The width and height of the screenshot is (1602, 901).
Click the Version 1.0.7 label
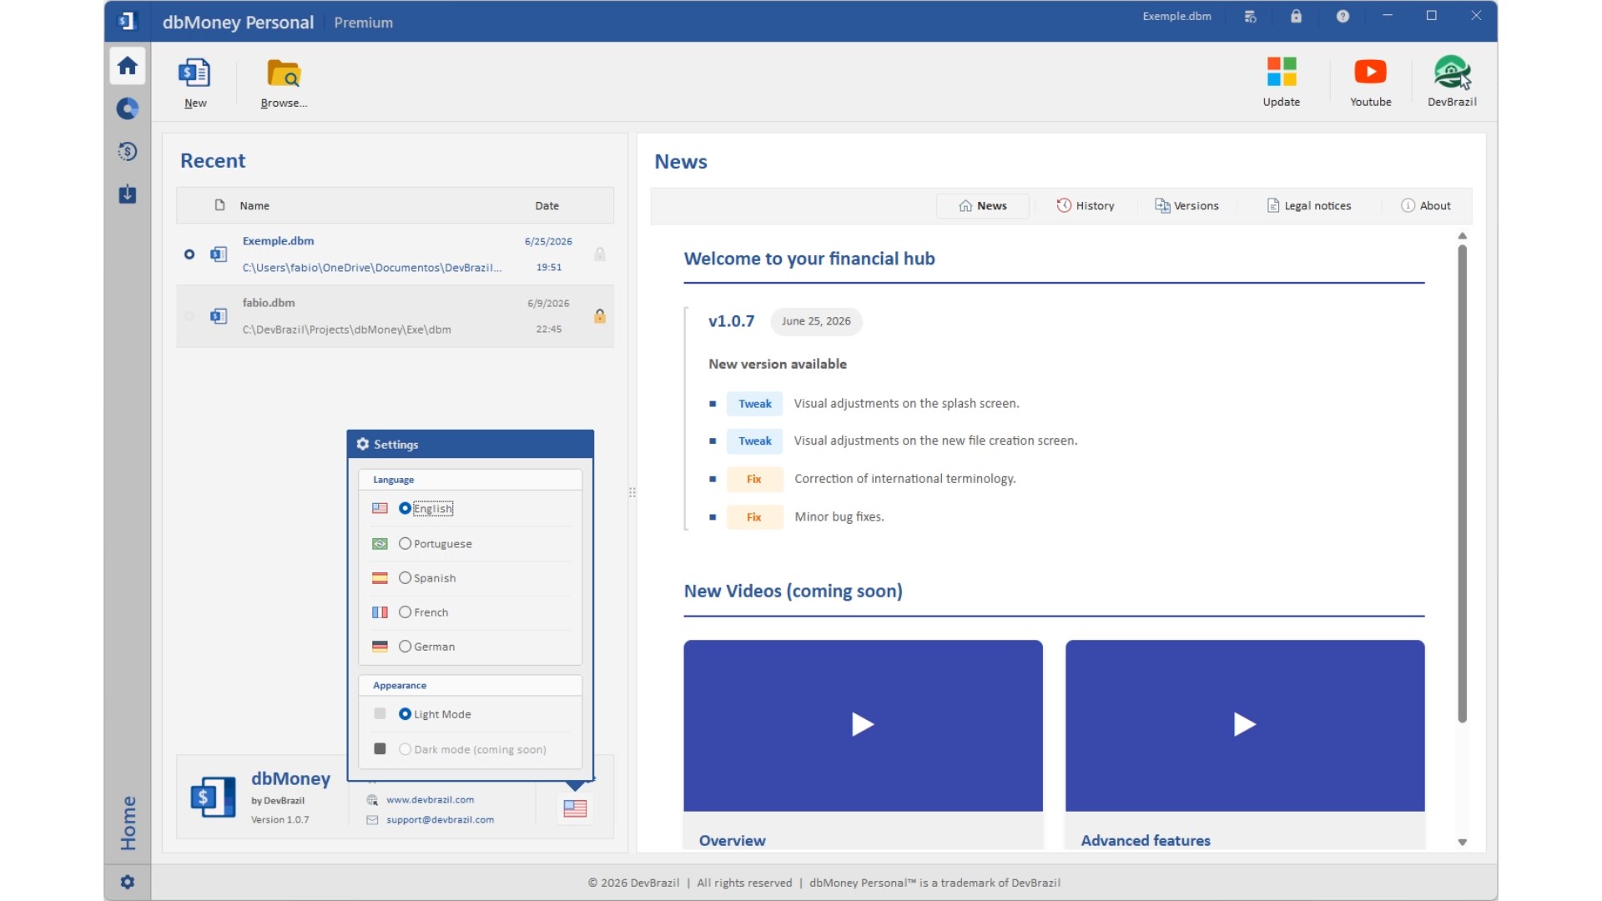[280, 820]
